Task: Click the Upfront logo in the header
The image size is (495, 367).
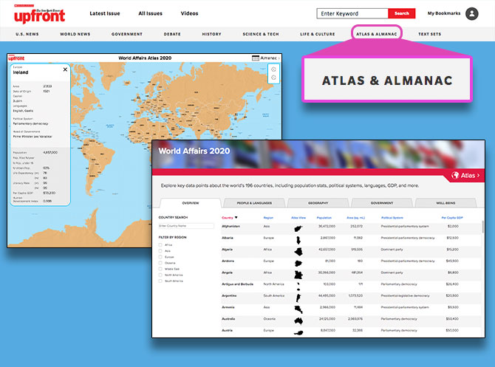Action: [39, 14]
